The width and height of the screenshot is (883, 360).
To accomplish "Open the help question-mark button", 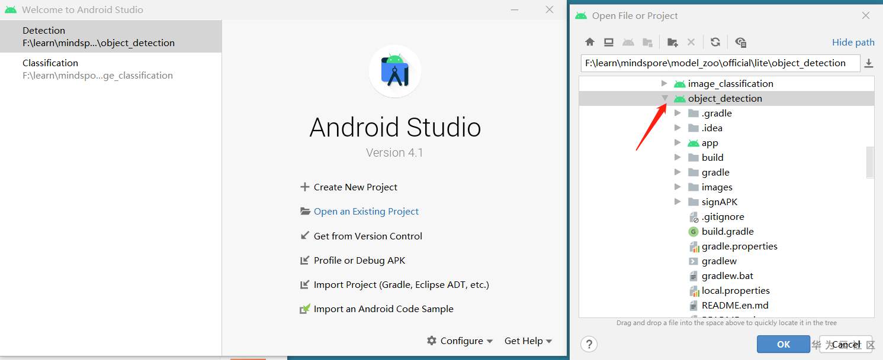I will pyautogui.click(x=589, y=344).
